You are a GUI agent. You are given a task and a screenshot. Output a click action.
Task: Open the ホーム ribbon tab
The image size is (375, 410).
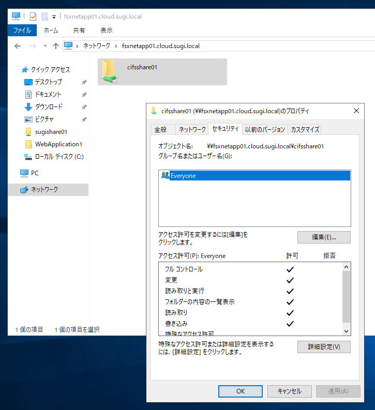[x=51, y=31]
